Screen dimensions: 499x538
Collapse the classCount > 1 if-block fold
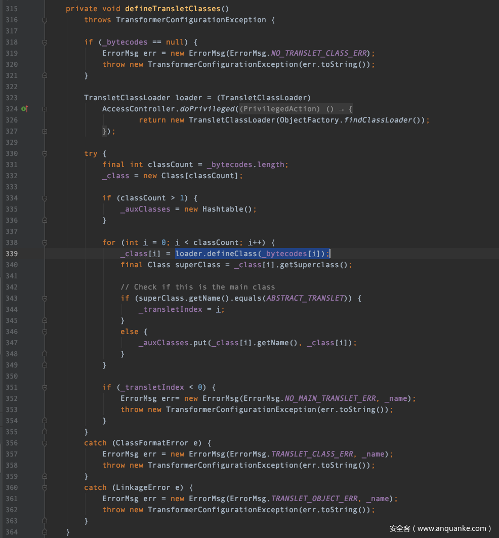[44, 198]
